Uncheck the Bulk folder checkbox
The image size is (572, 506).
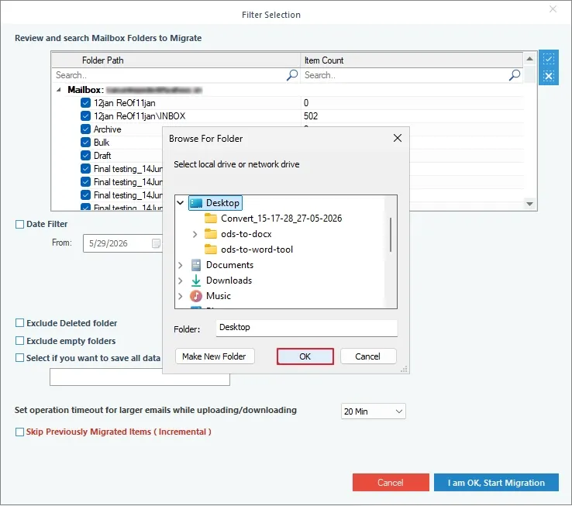tap(85, 143)
